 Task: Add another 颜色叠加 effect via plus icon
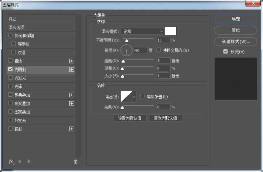[72, 95]
